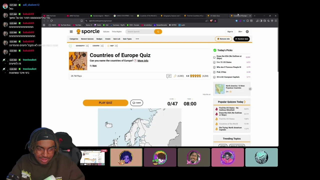Viewport: 320px width, 180px height.
Task: Switch to GUESS COUNTRIES tab
Action: click(x=124, y=16)
